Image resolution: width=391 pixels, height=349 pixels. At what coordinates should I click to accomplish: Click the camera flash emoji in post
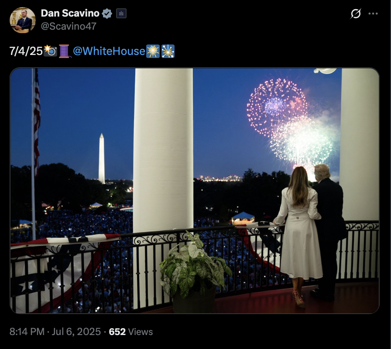point(50,51)
